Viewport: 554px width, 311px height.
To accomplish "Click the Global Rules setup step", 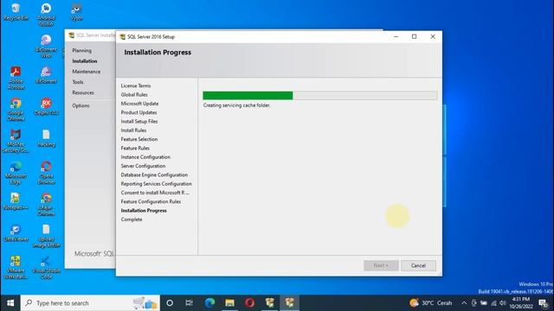I will click(134, 94).
